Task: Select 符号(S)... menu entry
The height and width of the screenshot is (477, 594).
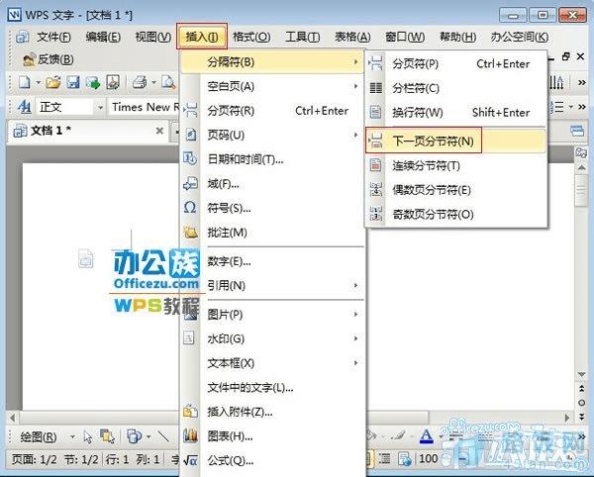Action: tap(272, 208)
